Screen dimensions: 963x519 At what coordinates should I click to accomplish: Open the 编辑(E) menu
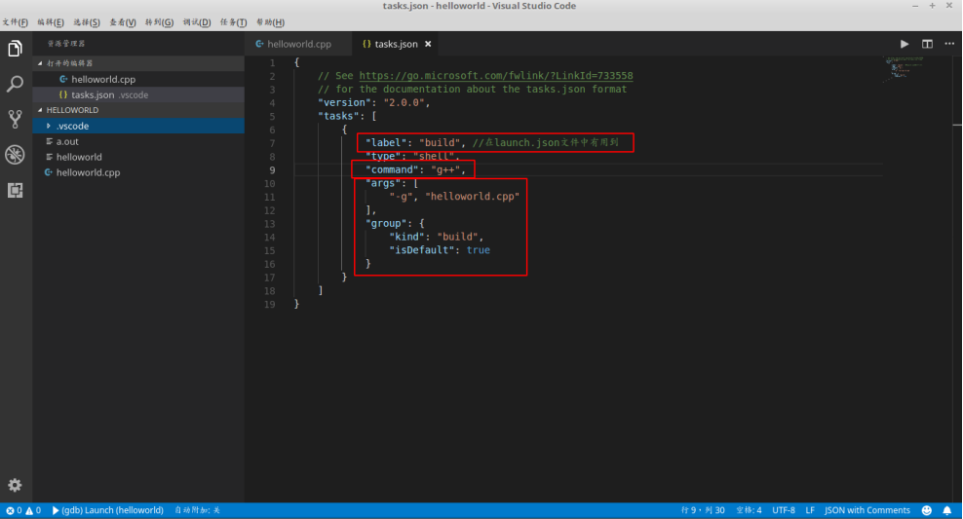click(51, 22)
